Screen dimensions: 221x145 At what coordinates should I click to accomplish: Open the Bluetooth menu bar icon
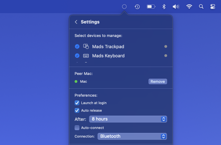coord(164,7)
